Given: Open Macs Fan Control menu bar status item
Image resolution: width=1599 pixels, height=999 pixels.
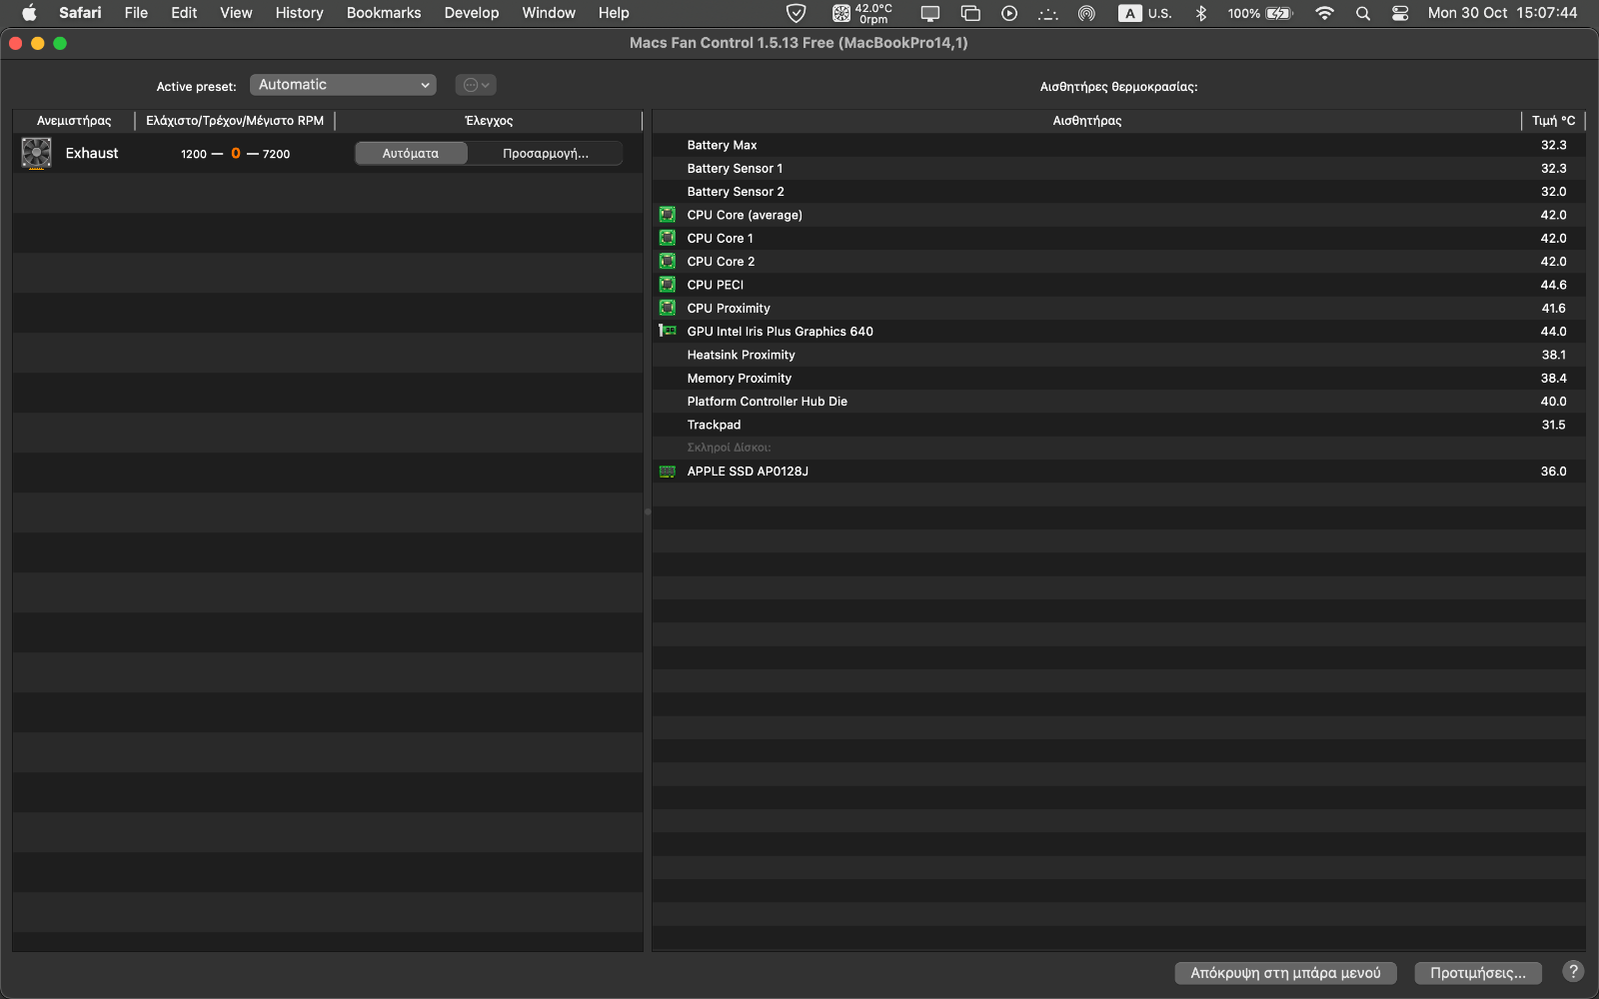Looking at the screenshot, I should pyautogui.click(x=862, y=13).
